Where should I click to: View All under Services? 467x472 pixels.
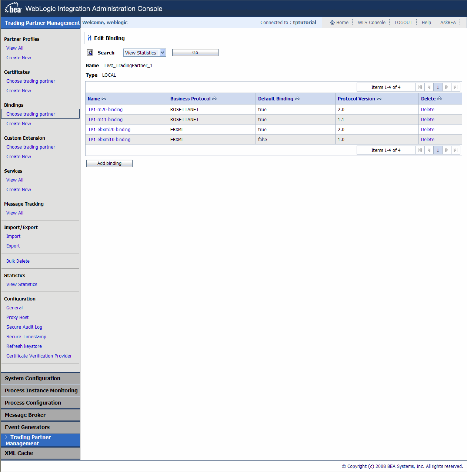[15, 180]
